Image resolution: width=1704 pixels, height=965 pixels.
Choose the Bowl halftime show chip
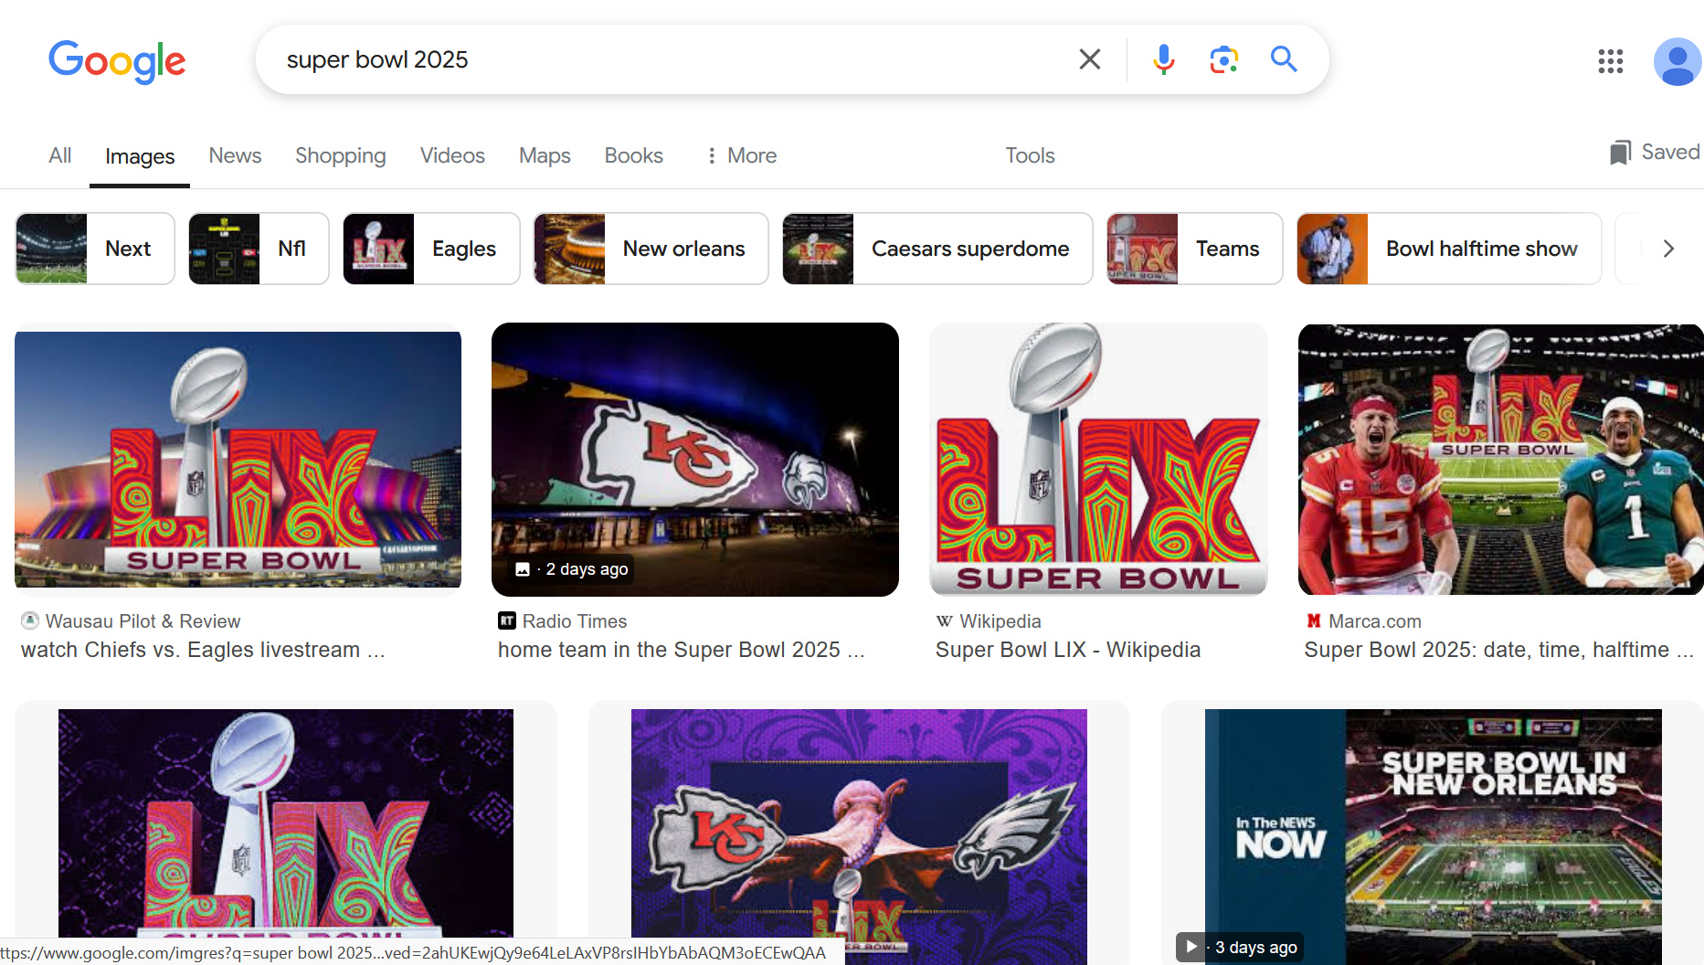pyautogui.click(x=1449, y=249)
